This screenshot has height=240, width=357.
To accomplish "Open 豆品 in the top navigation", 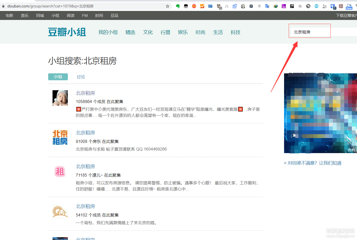I will 114,16.
